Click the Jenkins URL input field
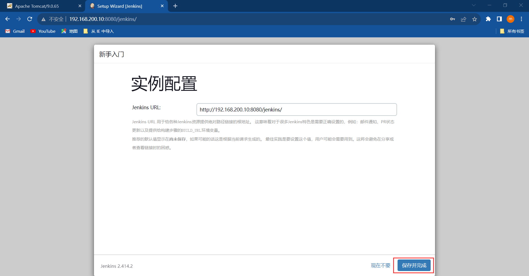The image size is (529, 276). point(296,110)
